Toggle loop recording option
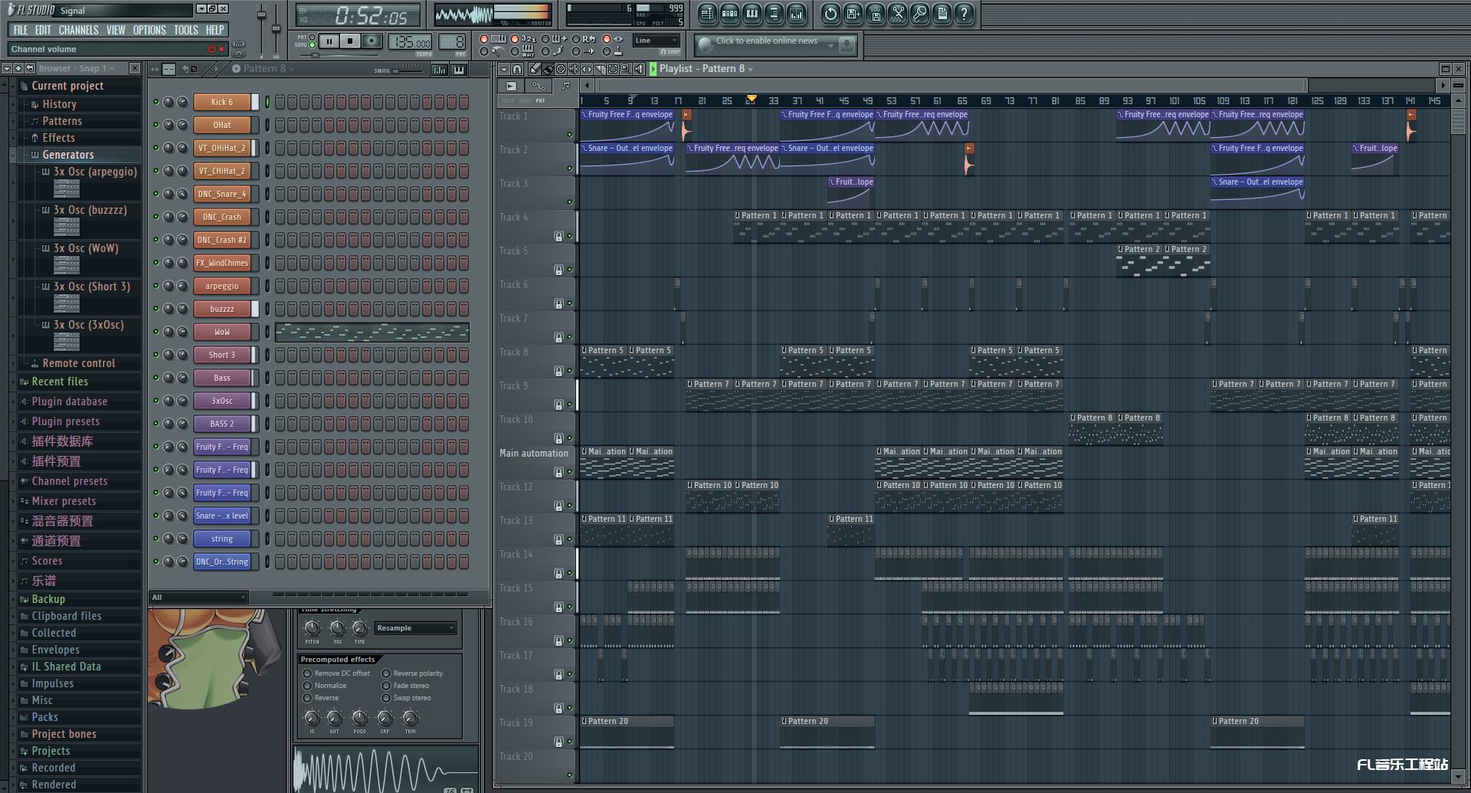This screenshot has width=1471, height=793. coord(583,38)
